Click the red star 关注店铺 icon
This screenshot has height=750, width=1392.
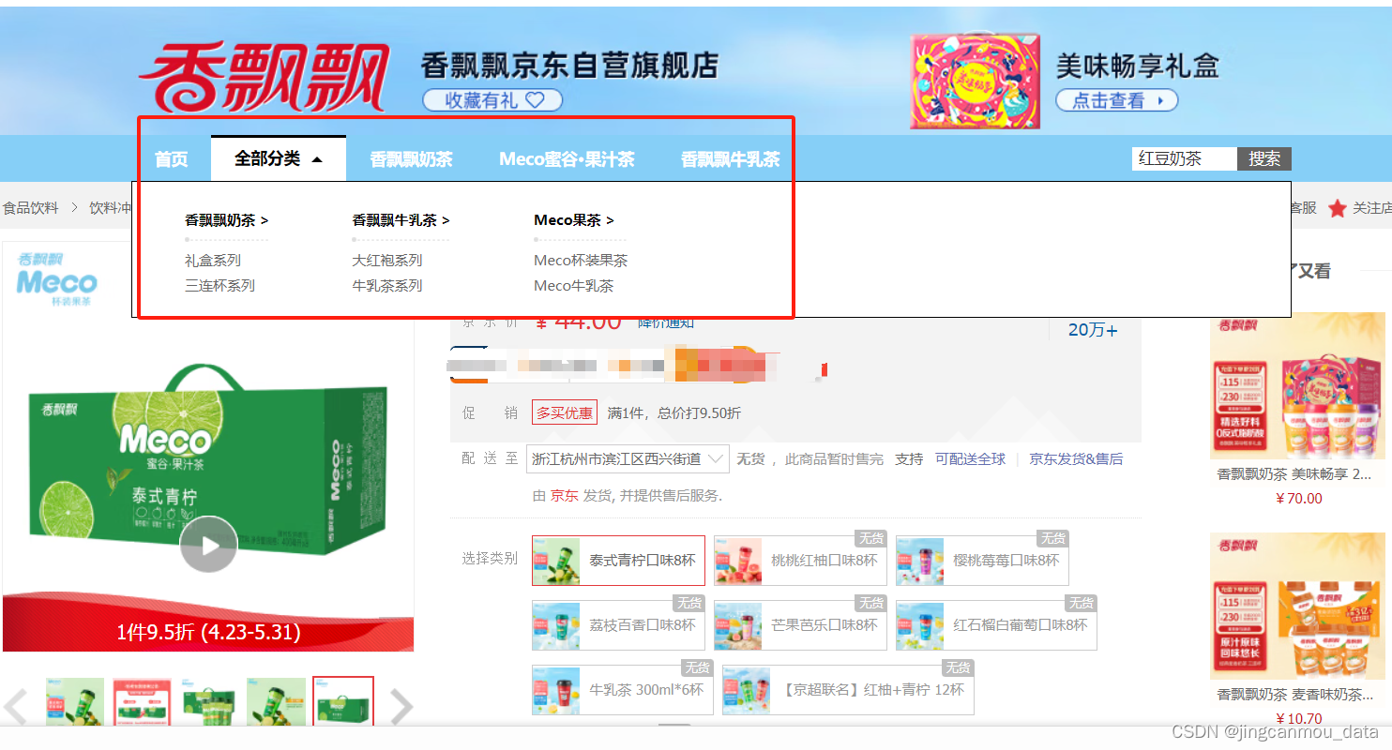1338,208
